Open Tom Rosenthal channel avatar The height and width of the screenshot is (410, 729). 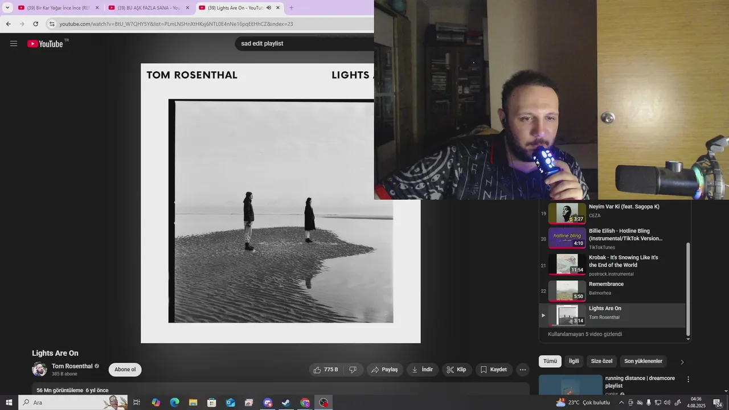[39, 369]
